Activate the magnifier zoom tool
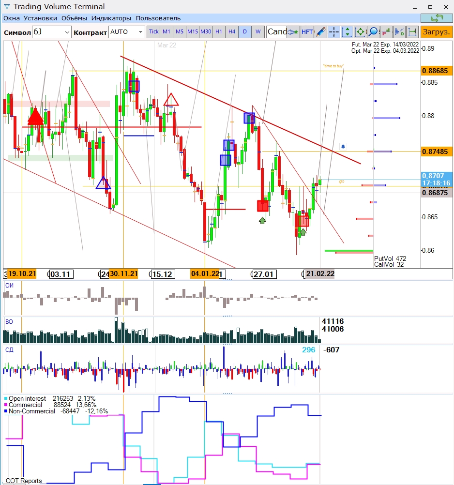This screenshot has height=485, width=454. [x=373, y=32]
